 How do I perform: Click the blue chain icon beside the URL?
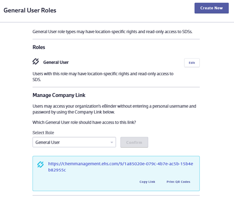[41, 164]
